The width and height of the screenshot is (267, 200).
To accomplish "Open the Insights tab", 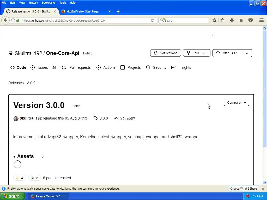I will (x=181, y=67).
